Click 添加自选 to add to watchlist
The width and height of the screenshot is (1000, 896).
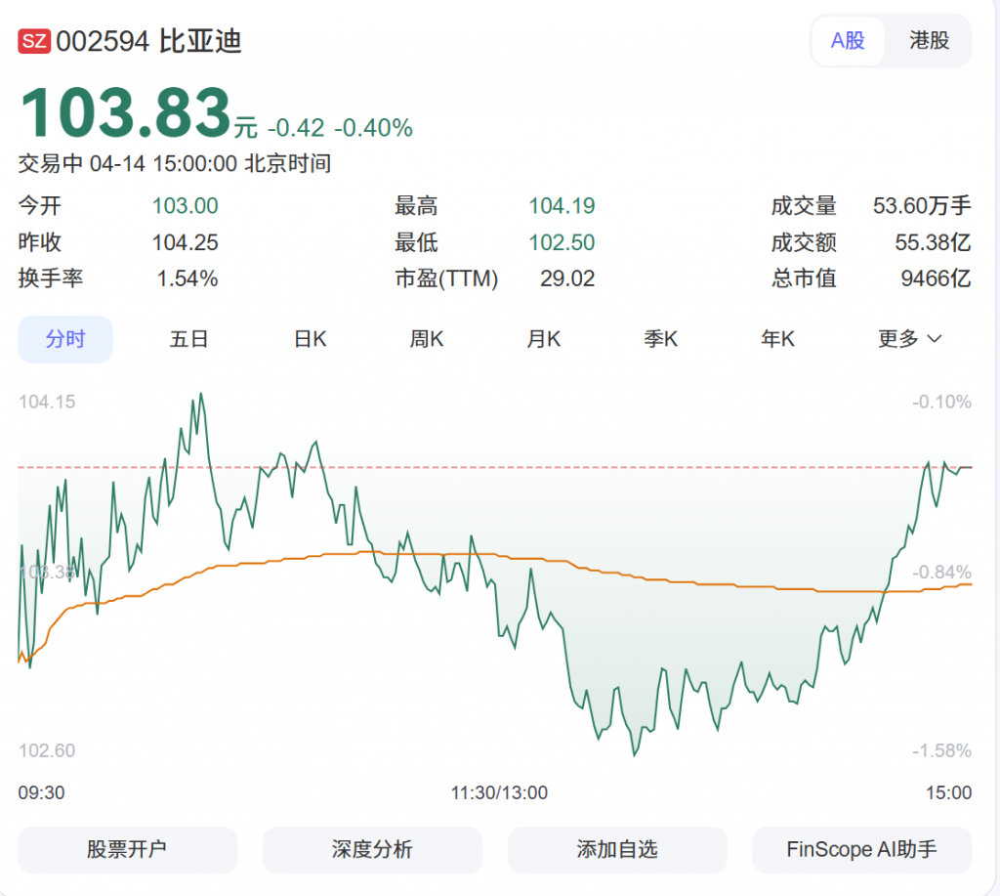[x=617, y=849]
